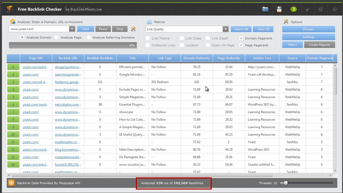Select Analyze Page radio button

[x=57, y=37]
